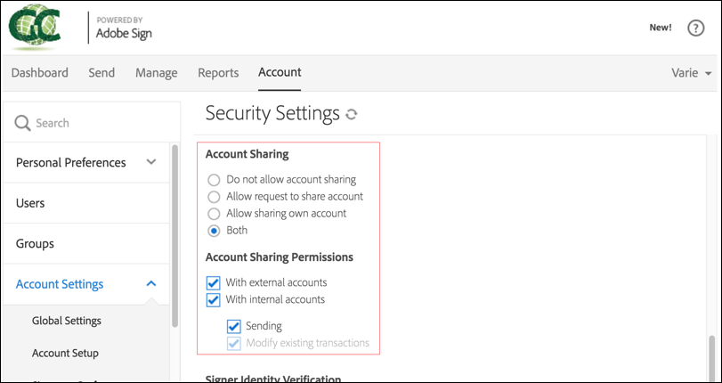722x383 pixels.
Task: Click the refresh icon beside Security Settings
Action: [352, 114]
